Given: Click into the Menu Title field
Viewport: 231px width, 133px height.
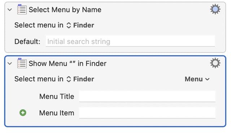Looking at the screenshot, I should (x=147, y=96).
